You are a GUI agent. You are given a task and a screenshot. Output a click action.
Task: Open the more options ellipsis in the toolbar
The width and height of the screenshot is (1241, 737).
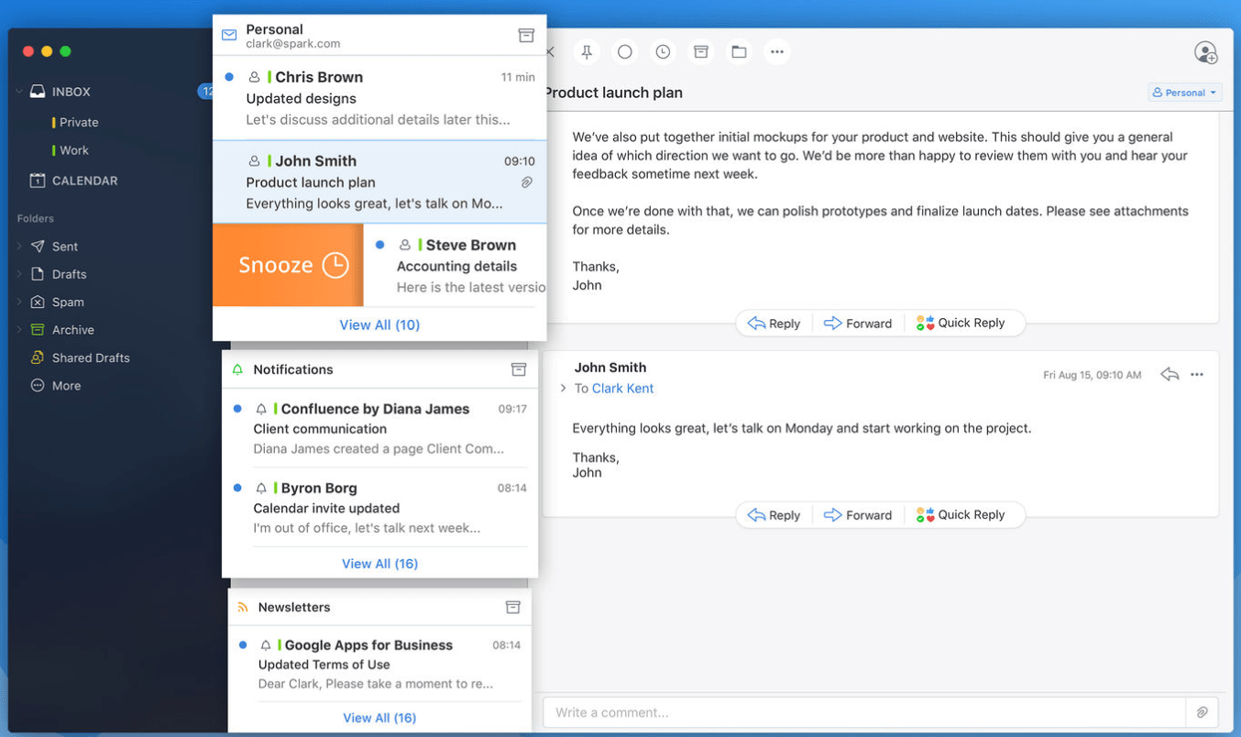click(x=777, y=52)
